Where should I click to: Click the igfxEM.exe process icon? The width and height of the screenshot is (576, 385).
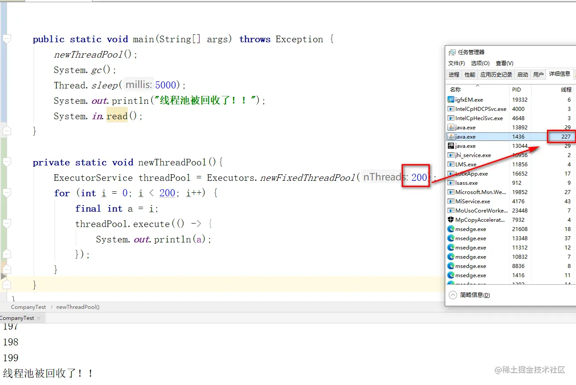coord(451,99)
